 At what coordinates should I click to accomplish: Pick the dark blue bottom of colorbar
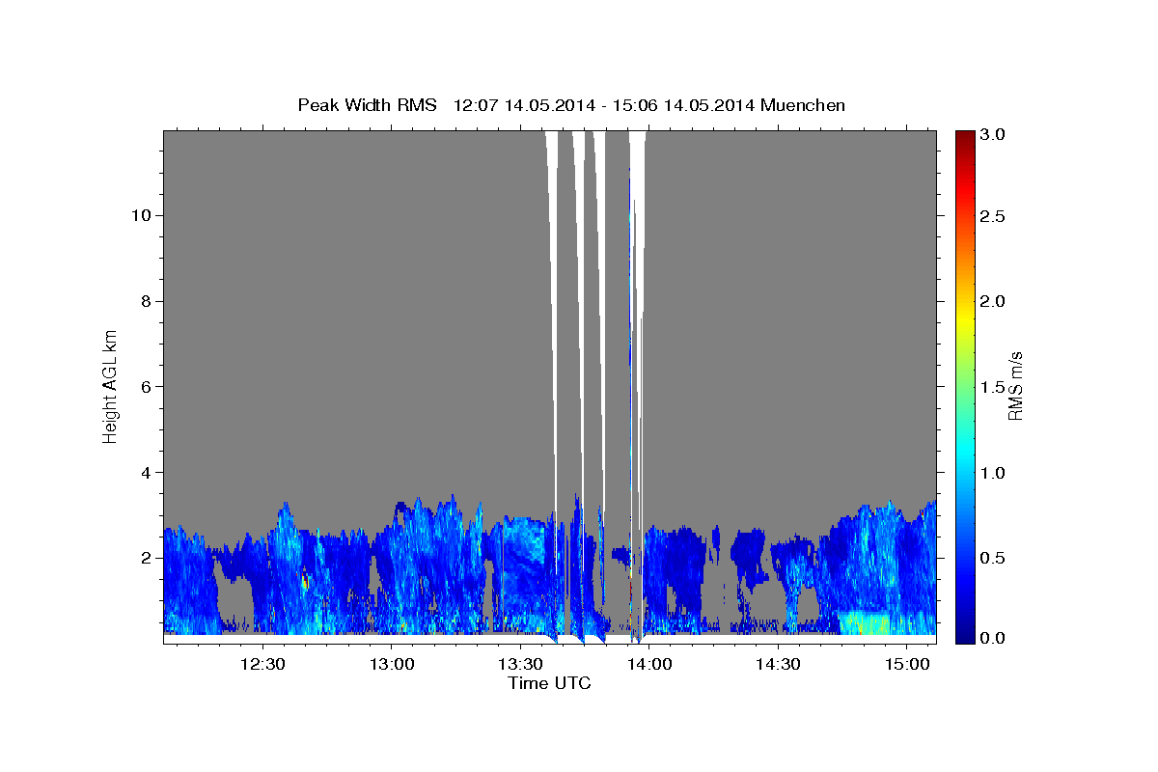coord(964,635)
